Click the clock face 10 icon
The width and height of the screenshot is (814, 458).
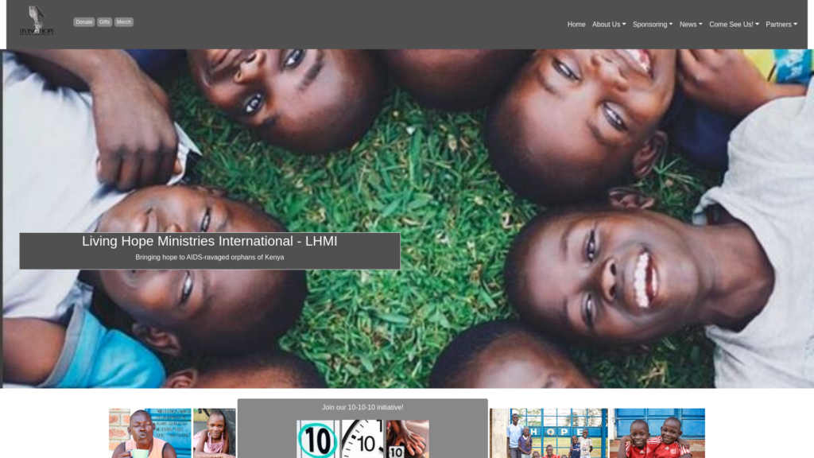(x=362, y=440)
